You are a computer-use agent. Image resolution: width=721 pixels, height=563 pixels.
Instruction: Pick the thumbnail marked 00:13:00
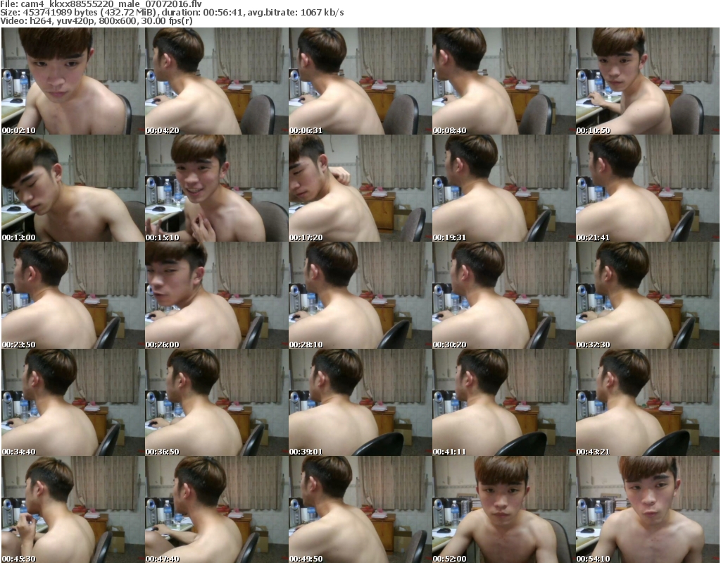tap(73, 188)
